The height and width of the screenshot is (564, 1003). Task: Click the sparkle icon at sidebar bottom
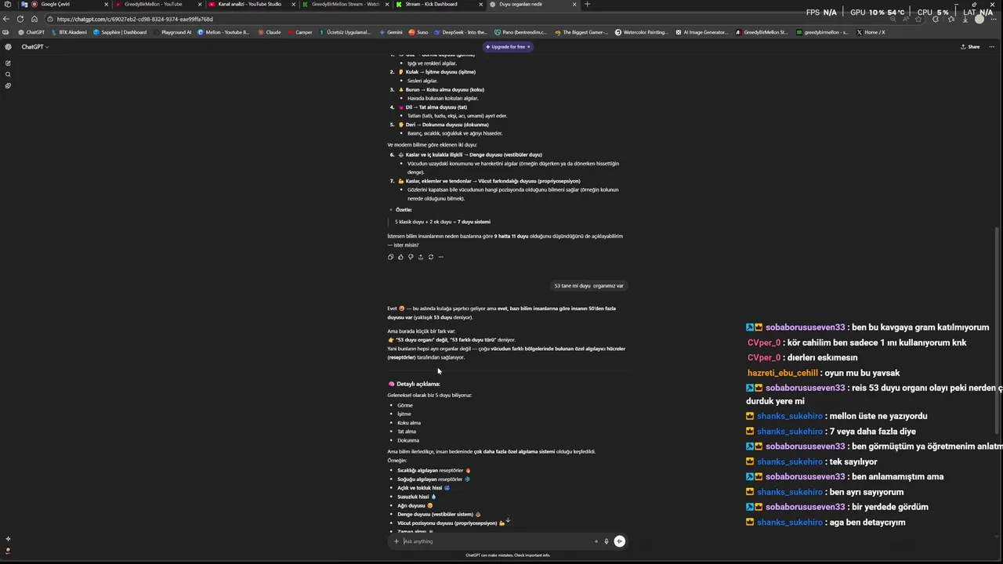click(x=8, y=539)
